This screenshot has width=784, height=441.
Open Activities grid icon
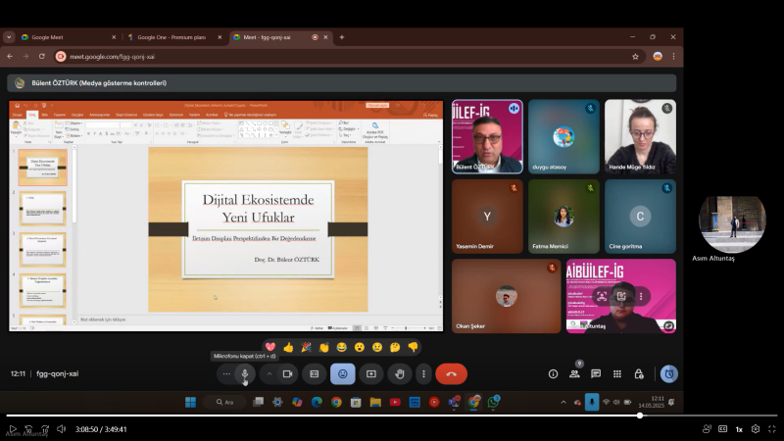(617, 374)
